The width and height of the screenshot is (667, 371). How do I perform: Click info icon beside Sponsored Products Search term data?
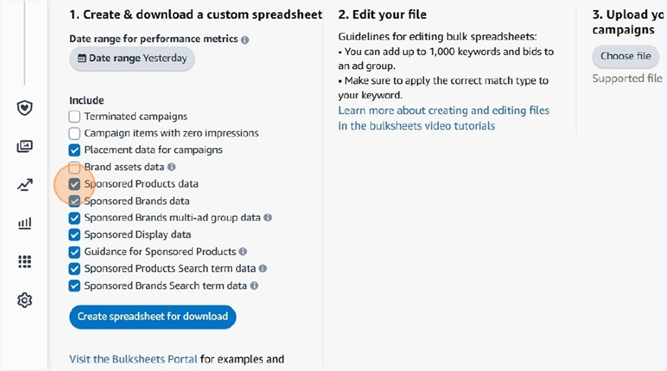tap(263, 269)
